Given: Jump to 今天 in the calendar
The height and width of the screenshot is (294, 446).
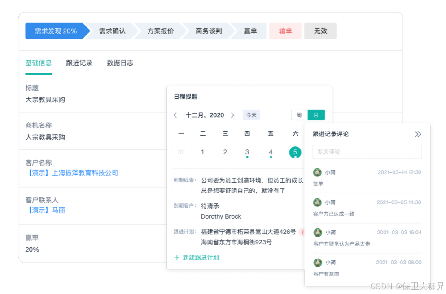Looking at the screenshot, I should click(x=251, y=115).
